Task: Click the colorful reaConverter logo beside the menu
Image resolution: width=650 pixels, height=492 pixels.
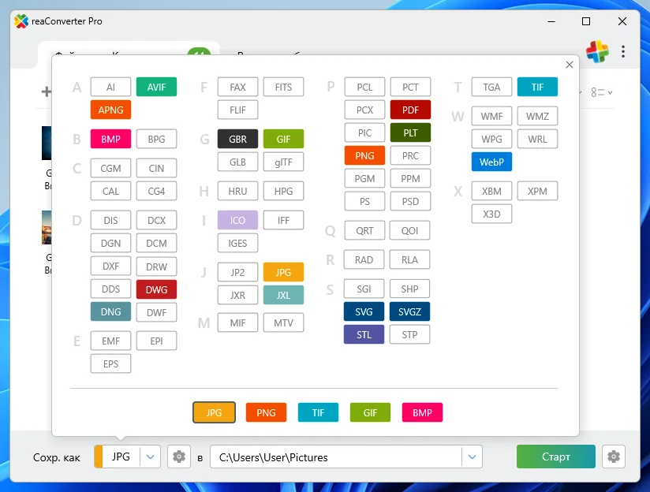Action: (x=597, y=52)
